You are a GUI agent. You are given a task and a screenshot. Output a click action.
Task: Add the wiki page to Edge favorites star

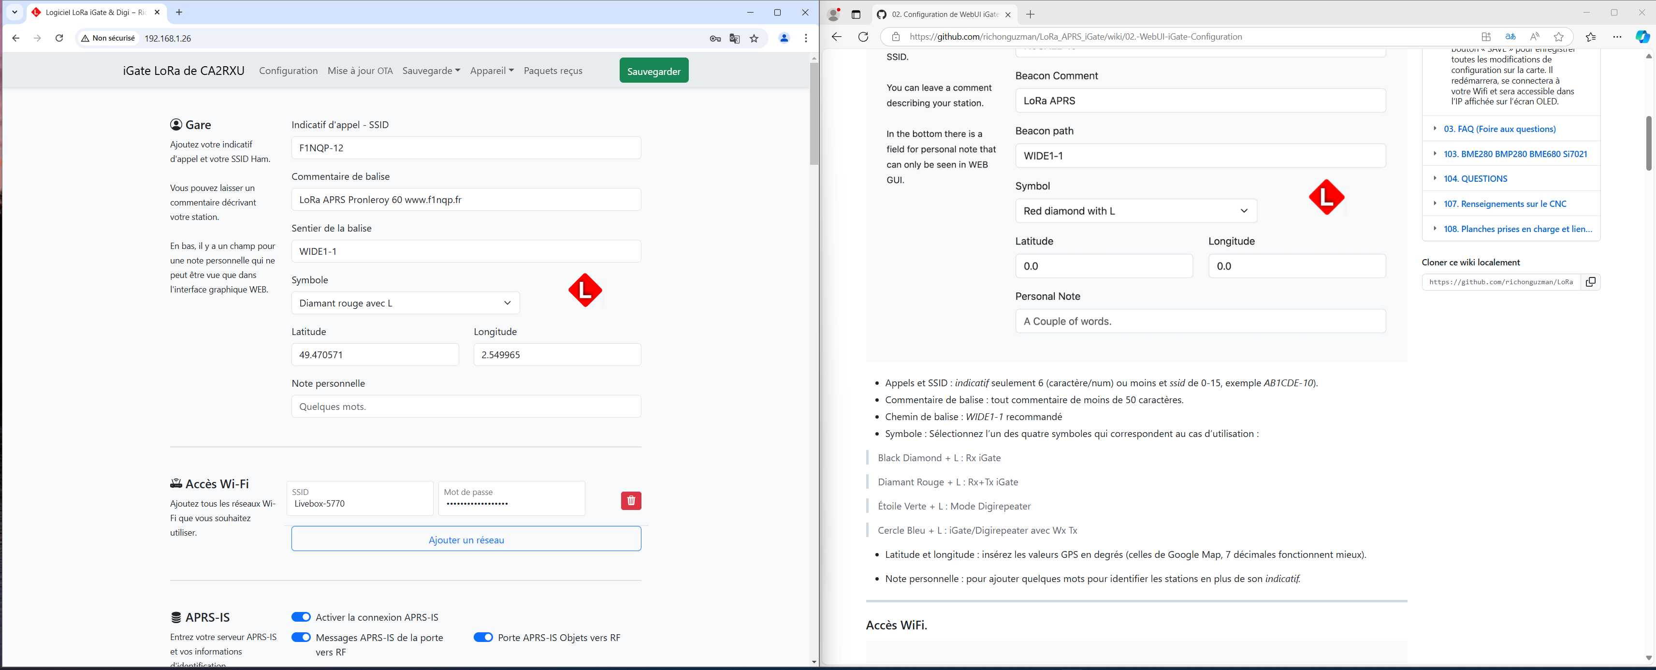[1558, 37]
